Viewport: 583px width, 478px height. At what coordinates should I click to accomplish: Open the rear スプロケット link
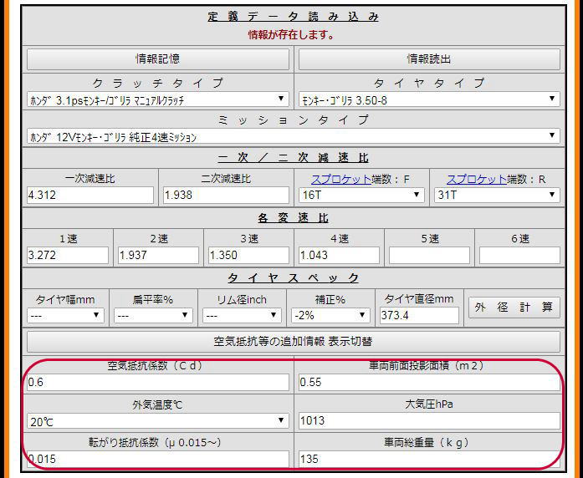[x=473, y=179]
